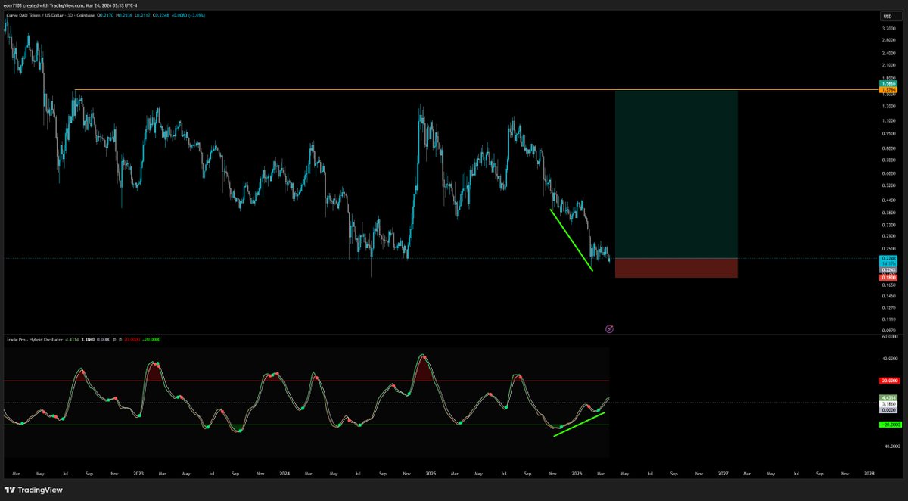
Task: Select the green trend line on the oscillator
Action: point(579,424)
